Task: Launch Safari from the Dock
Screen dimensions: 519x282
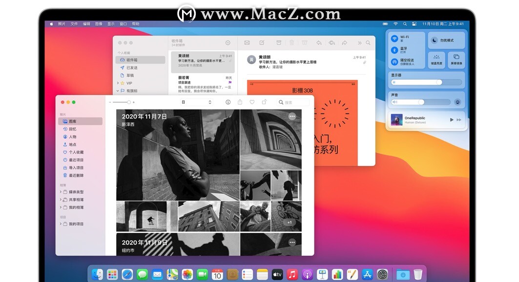Action: pyautogui.click(x=127, y=274)
